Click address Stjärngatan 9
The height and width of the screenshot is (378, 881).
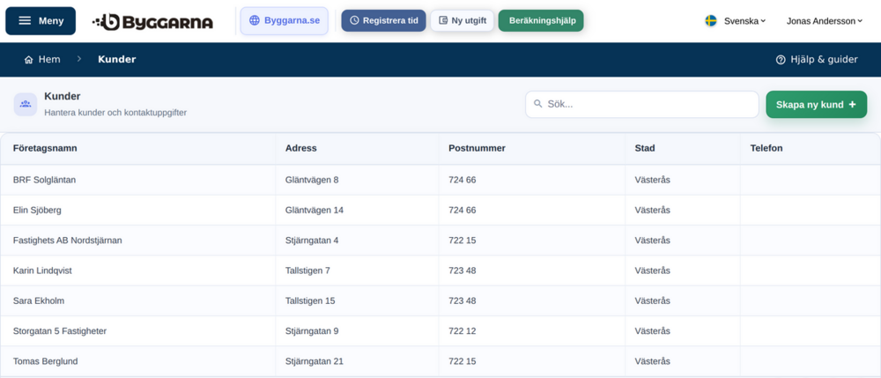(x=312, y=331)
